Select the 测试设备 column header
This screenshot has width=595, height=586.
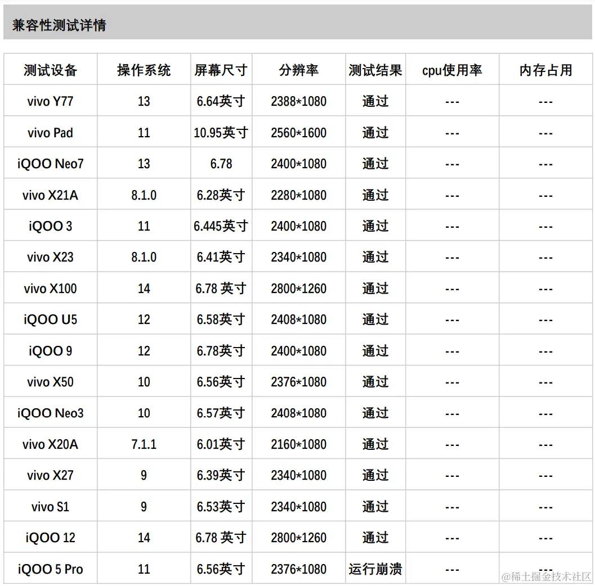51,70
